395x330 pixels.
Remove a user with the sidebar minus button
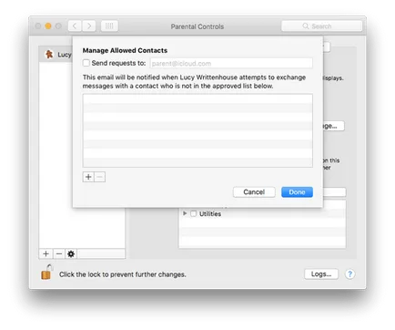59,253
